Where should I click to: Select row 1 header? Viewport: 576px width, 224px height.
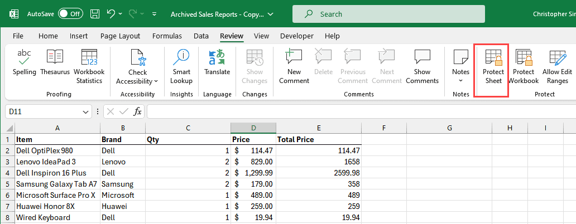coord(7,139)
